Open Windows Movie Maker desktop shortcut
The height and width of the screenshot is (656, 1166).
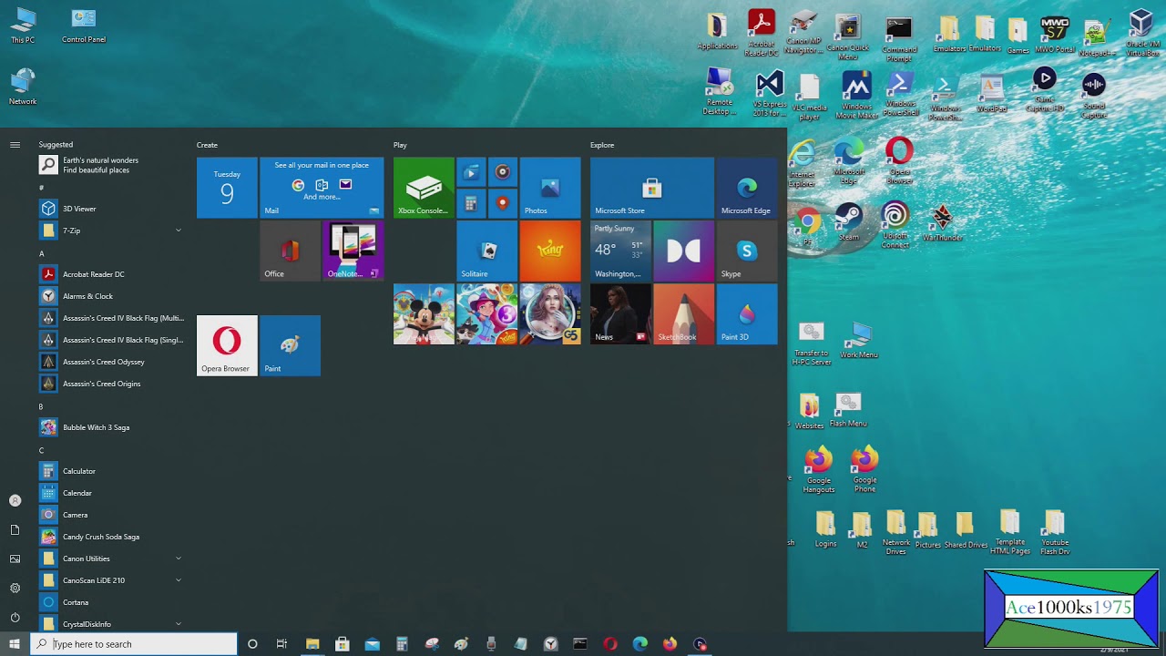click(x=856, y=96)
